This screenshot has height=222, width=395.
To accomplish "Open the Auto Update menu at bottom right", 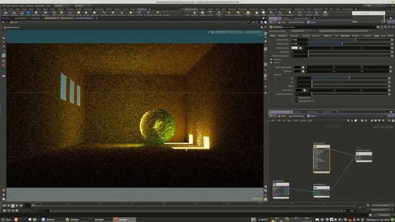I will point(384,215).
